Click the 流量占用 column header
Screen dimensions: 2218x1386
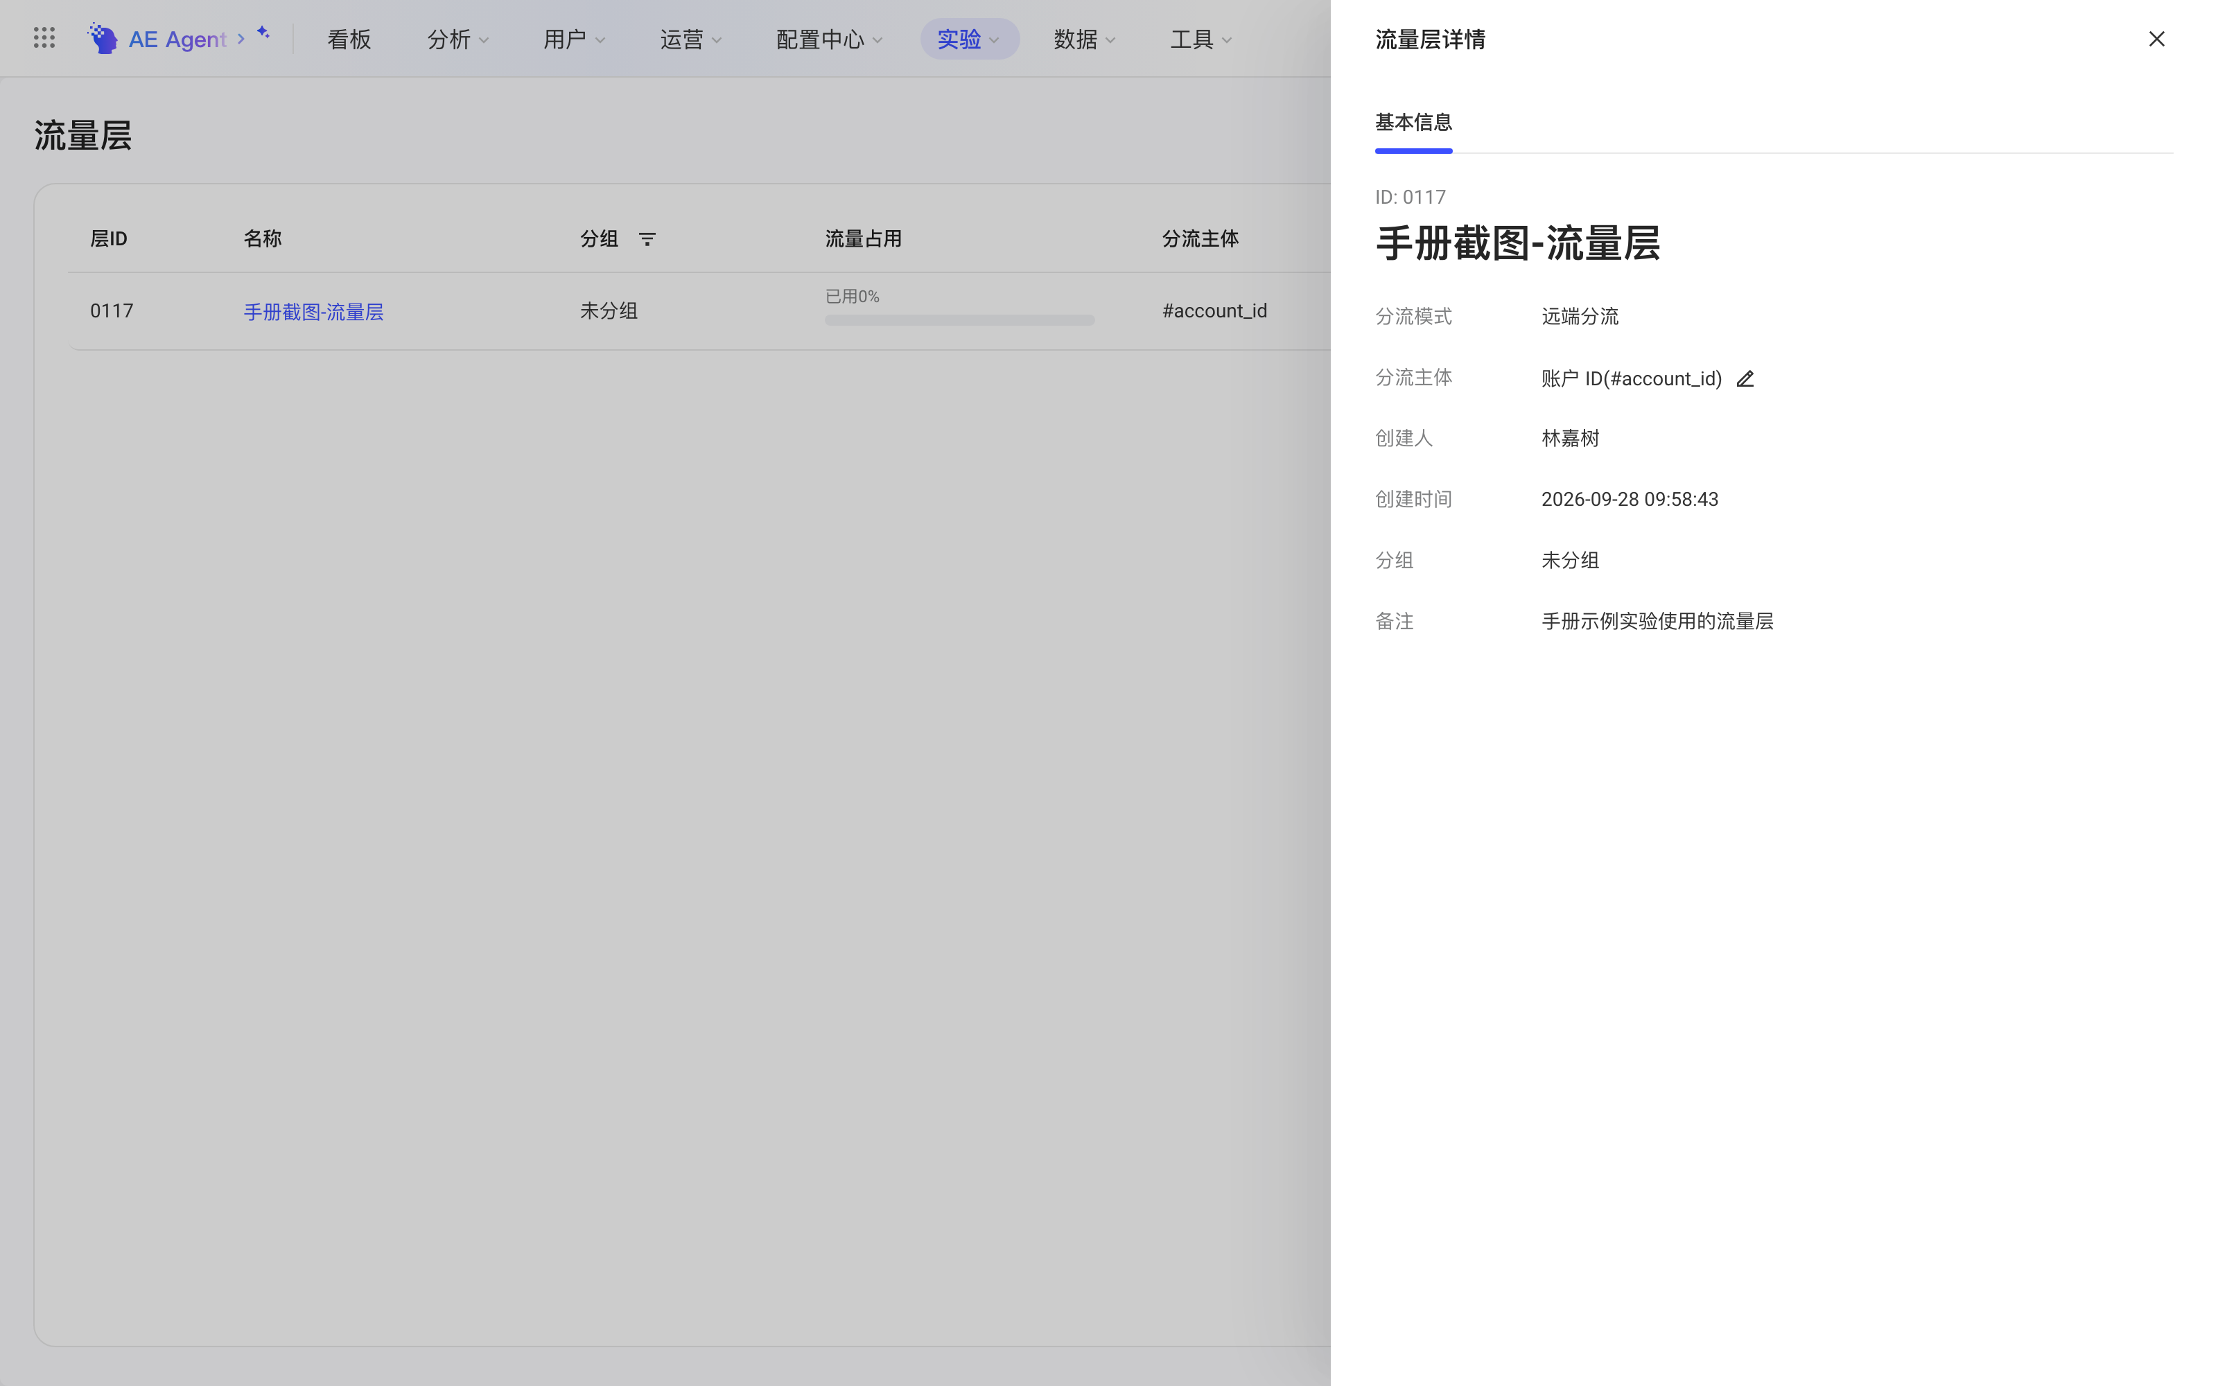864,239
